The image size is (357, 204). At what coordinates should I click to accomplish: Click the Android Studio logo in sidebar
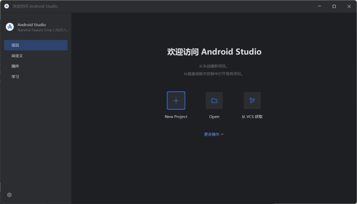[x=10, y=27]
